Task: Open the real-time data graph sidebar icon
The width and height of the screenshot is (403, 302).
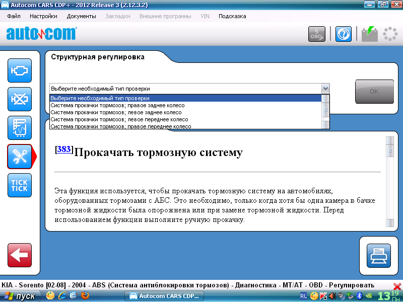Action: click(20, 128)
